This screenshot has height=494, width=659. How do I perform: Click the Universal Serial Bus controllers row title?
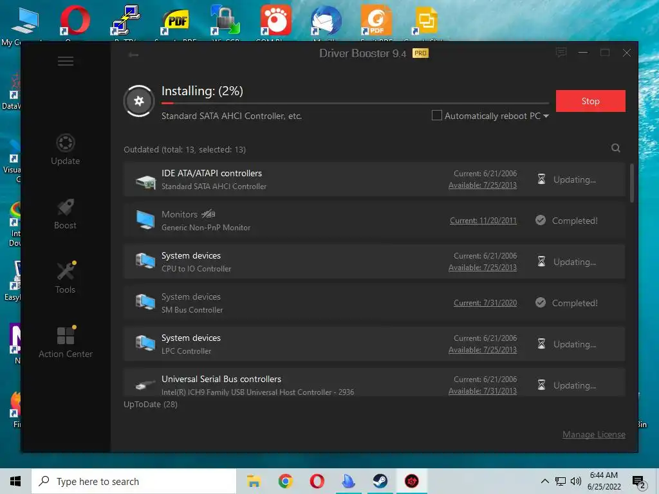coord(221,379)
